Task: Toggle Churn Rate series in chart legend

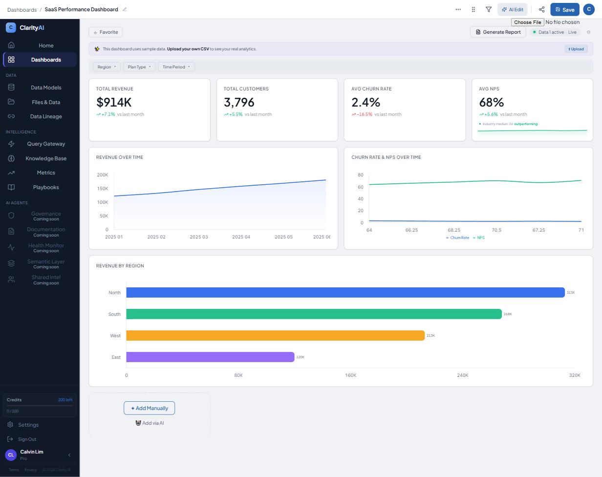Action: [457, 238]
